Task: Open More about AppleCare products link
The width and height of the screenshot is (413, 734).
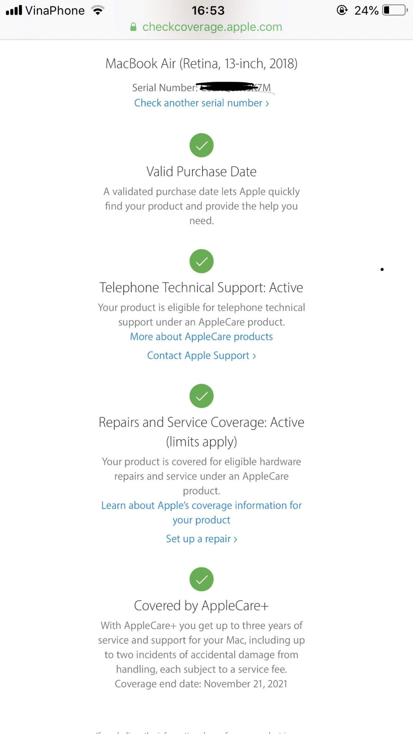Action: click(201, 337)
